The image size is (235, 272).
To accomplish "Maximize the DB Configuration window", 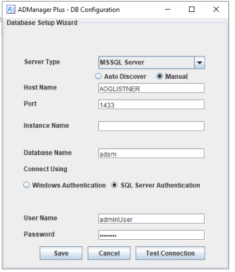I will pyautogui.click(x=191, y=10).
